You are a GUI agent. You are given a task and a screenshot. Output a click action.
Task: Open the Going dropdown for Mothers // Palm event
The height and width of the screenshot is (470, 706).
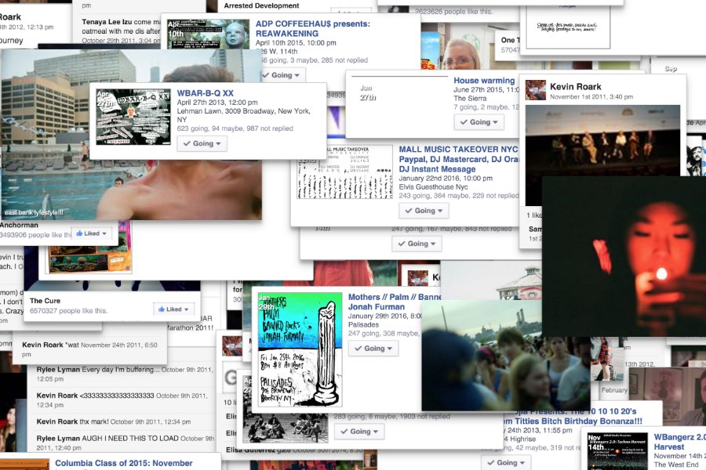click(373, 349)
